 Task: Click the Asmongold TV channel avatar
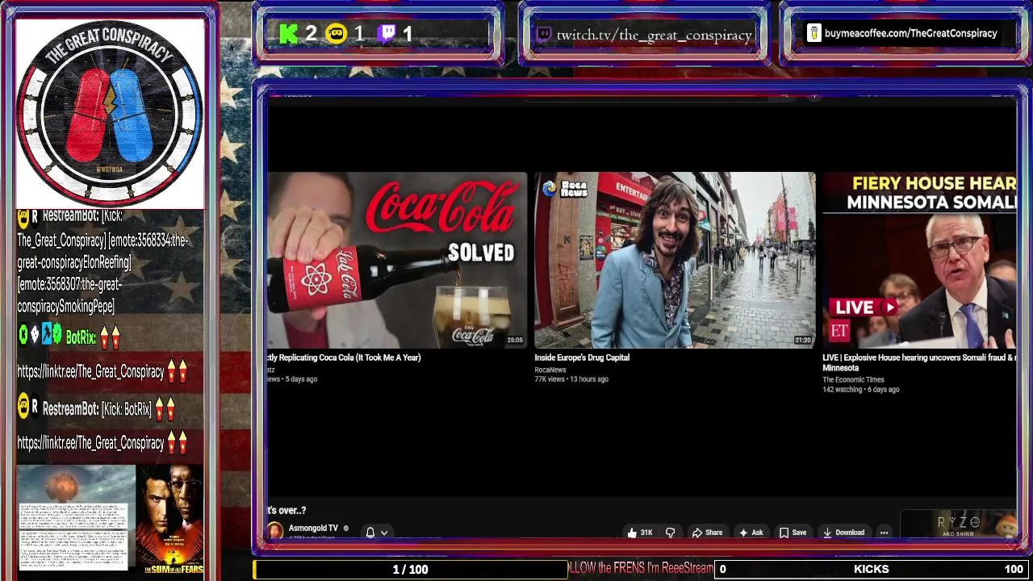click(275, 530)
